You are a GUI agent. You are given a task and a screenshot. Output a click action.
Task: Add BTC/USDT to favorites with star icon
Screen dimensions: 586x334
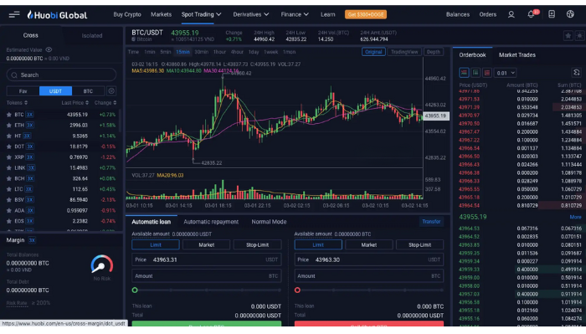click(568, 36)
